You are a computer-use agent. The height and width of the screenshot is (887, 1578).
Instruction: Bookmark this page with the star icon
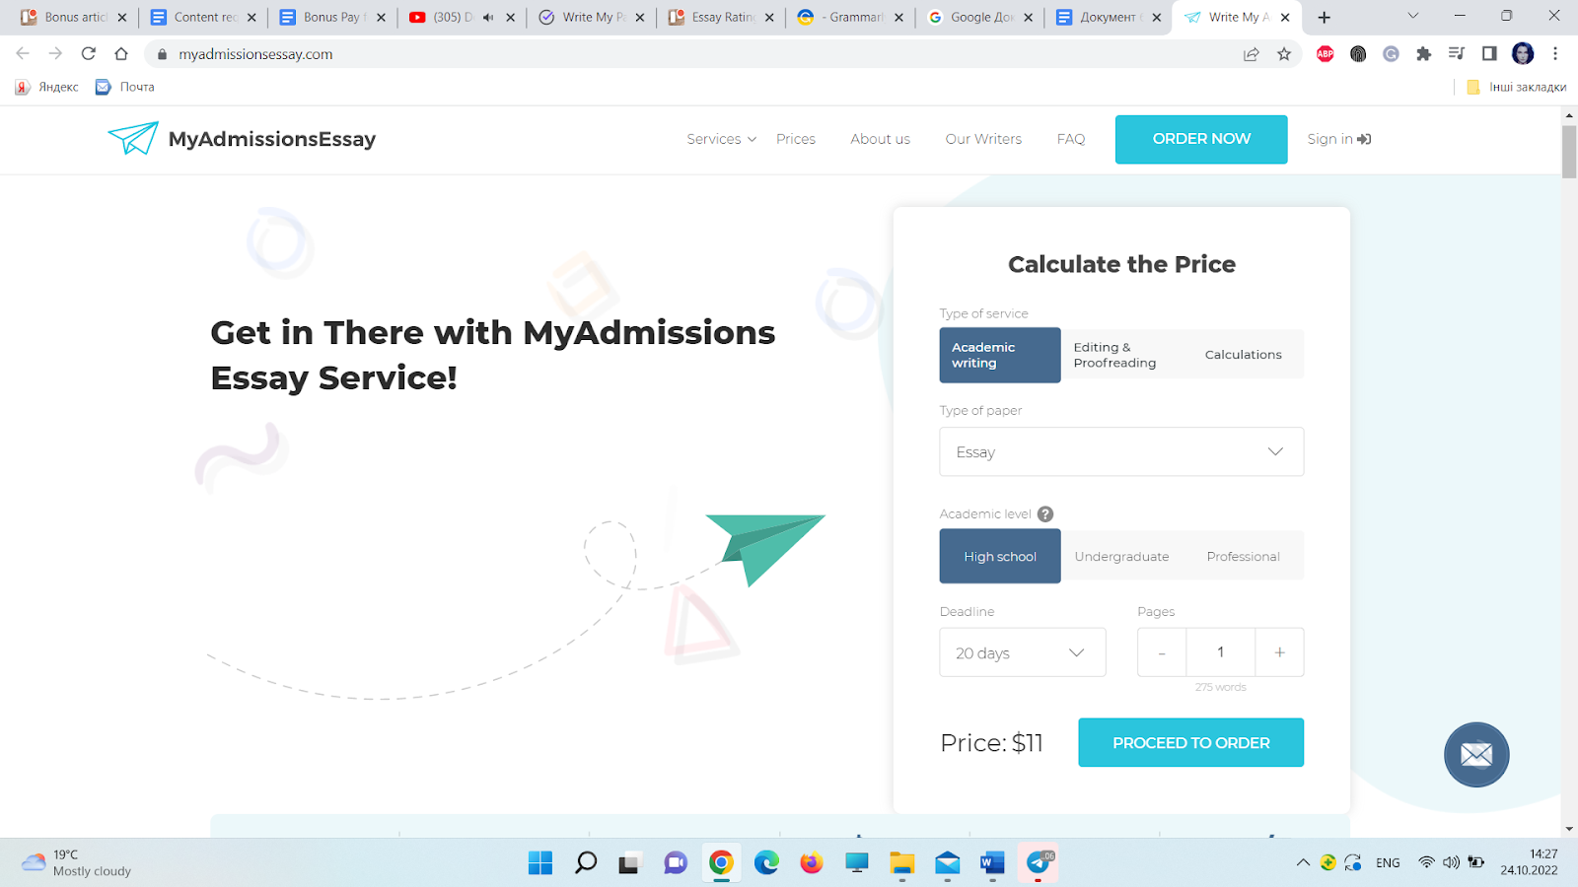1284,54
